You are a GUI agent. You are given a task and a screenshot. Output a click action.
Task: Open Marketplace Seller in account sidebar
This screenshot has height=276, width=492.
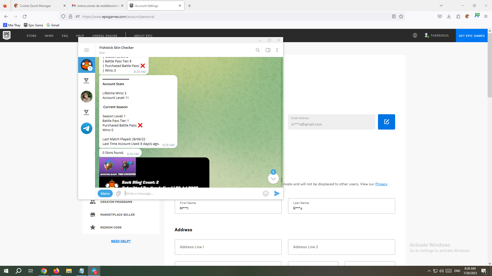click(117, 215)
